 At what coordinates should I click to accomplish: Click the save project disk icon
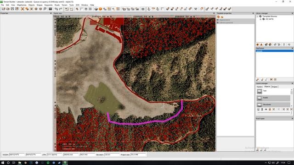[x=12, y=9]
